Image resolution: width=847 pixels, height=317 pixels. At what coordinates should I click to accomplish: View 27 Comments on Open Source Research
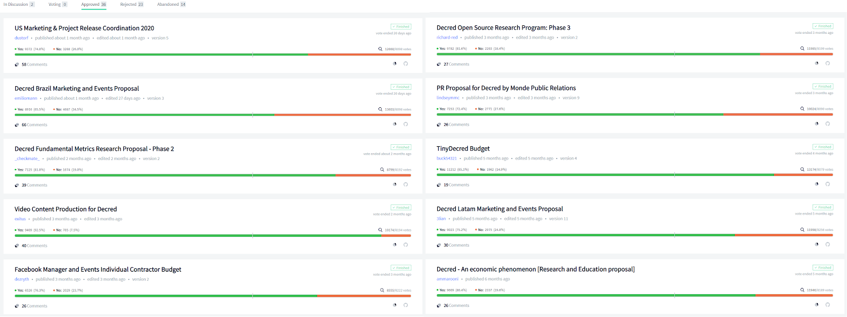click(x=456, y=64)
